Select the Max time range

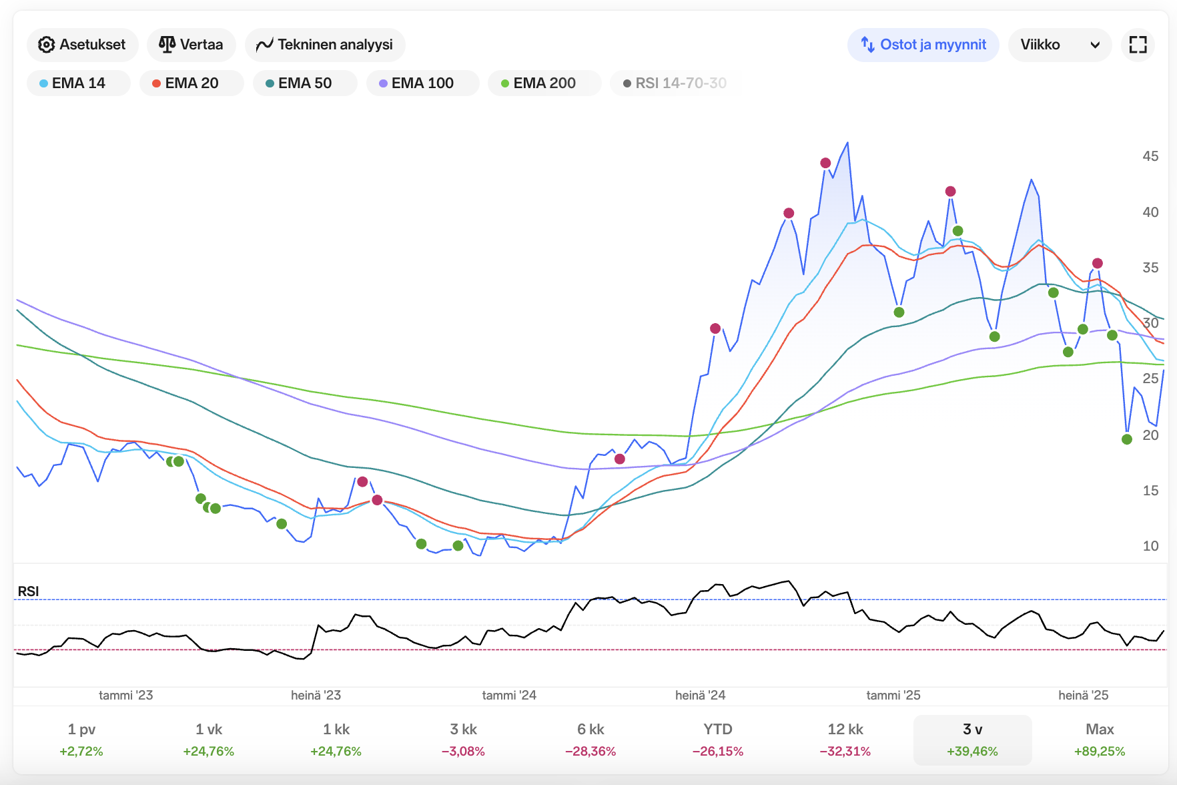(x=1099, y=740)
